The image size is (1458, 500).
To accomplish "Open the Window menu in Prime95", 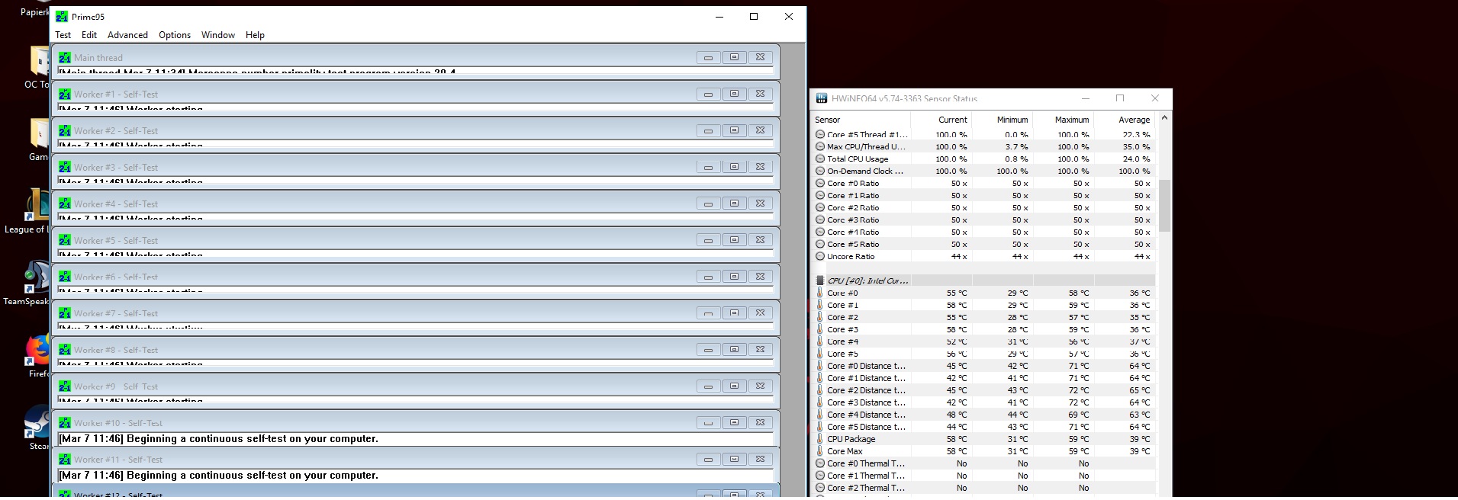I will coord(218,35).
